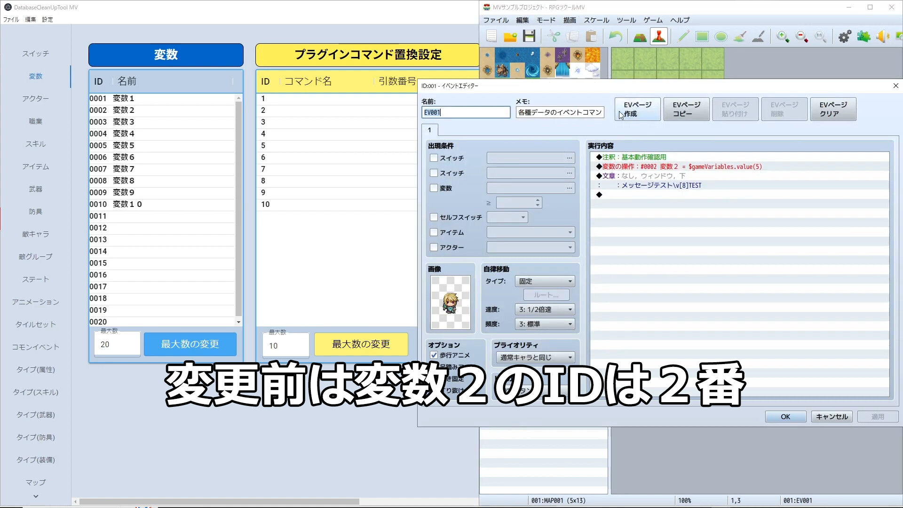Select the rectangle drawing tool
Image resolution: width=903 pixels, height=508 pixels.
(x=702, y=36)
